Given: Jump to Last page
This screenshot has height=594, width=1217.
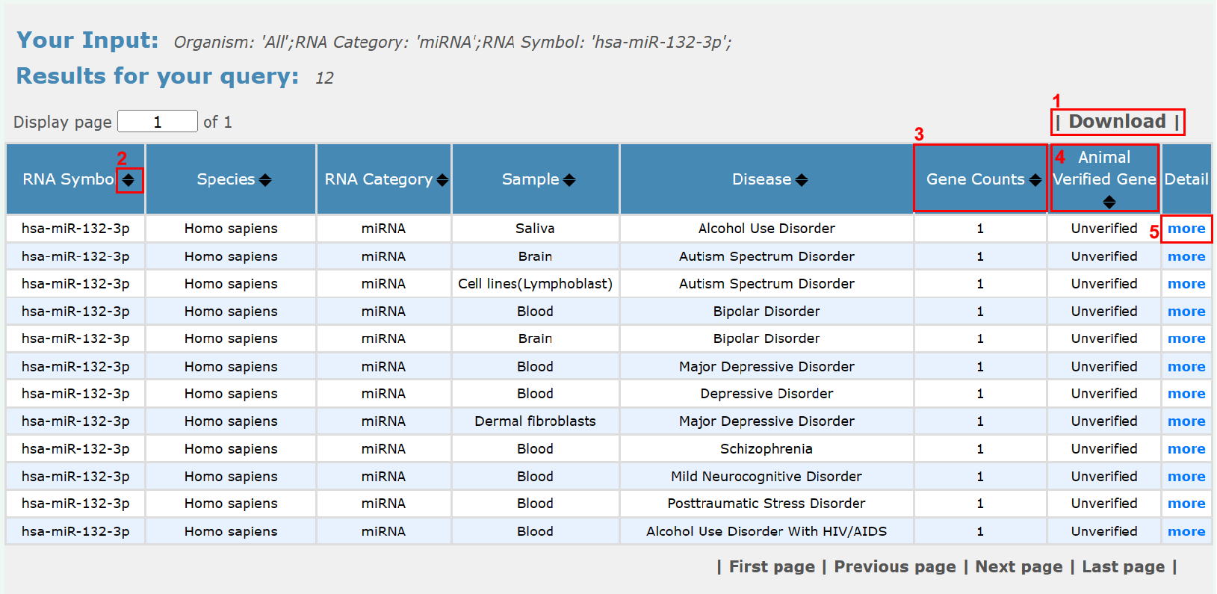Looking at the screenshot, I should click(x=1123, y=567).
